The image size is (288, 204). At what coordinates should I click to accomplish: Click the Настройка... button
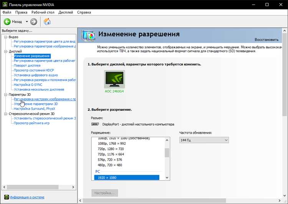coord(104,193)
